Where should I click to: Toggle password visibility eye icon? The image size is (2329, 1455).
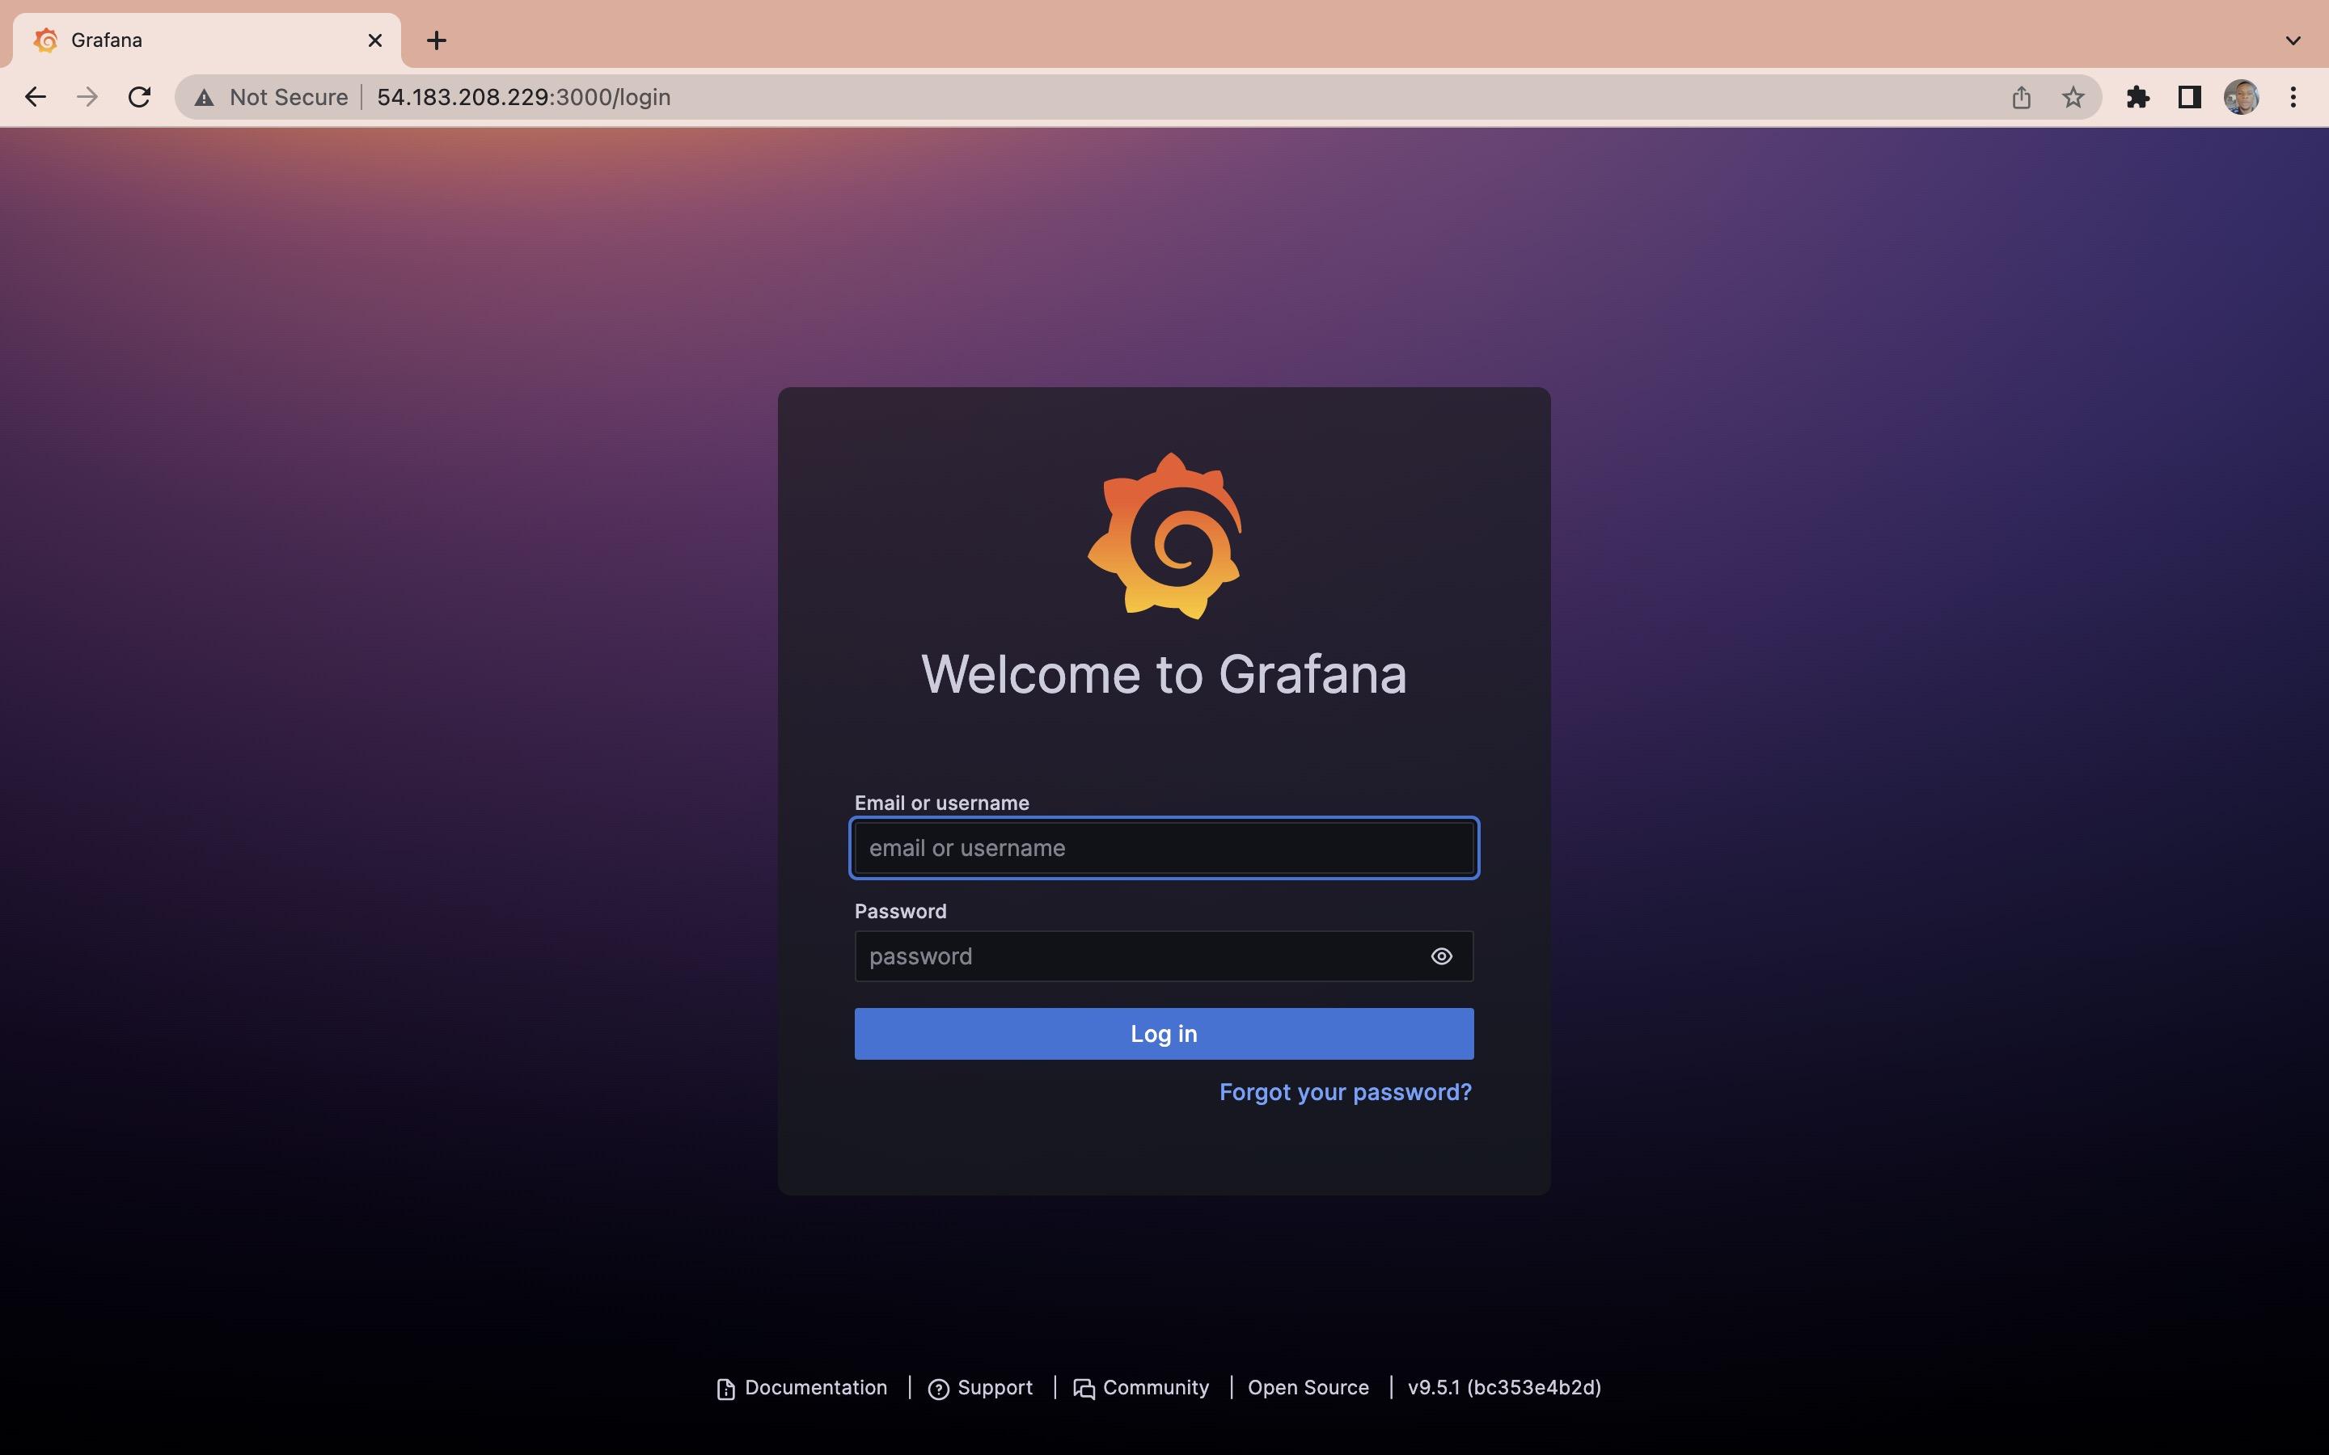1441,955
